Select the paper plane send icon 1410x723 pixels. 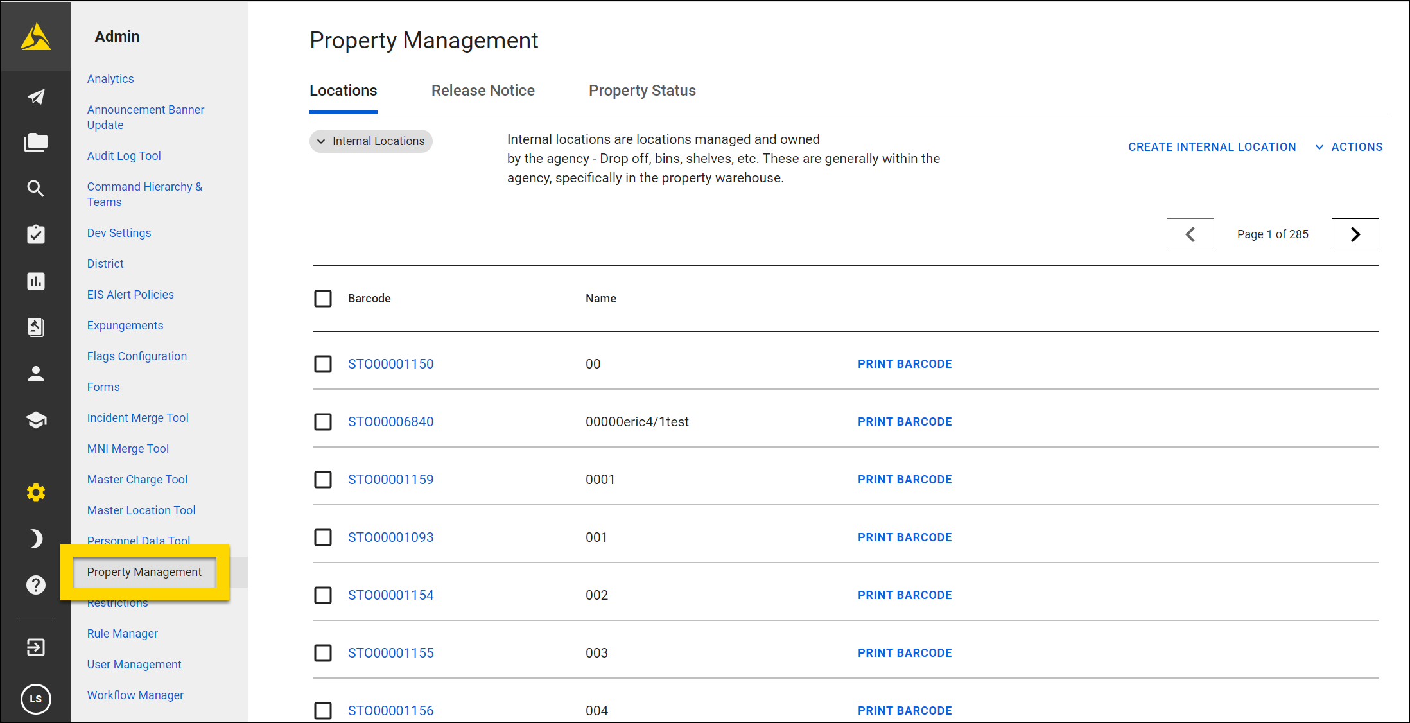35,96
